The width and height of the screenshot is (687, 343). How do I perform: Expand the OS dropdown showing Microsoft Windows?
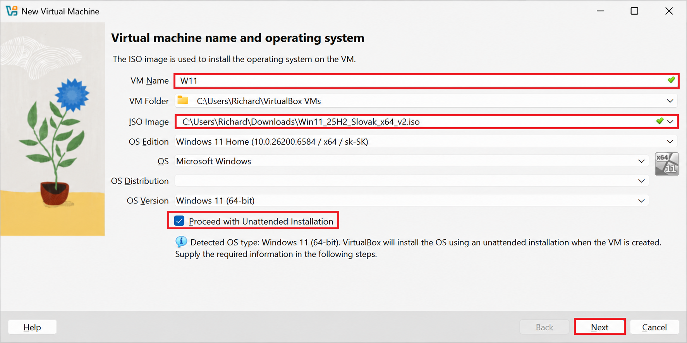641,161
